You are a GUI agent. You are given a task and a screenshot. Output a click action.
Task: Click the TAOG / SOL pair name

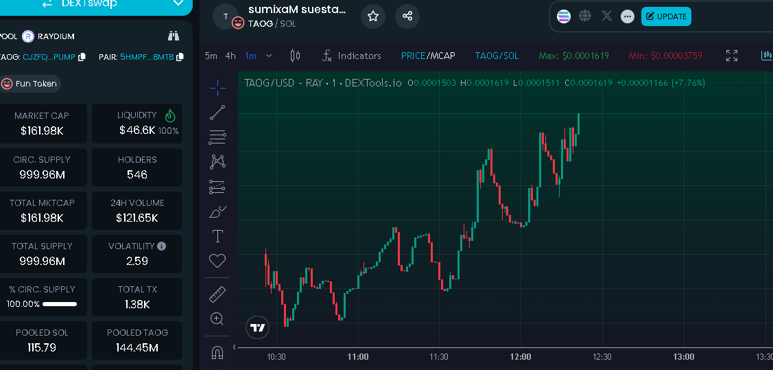[272, 23]
